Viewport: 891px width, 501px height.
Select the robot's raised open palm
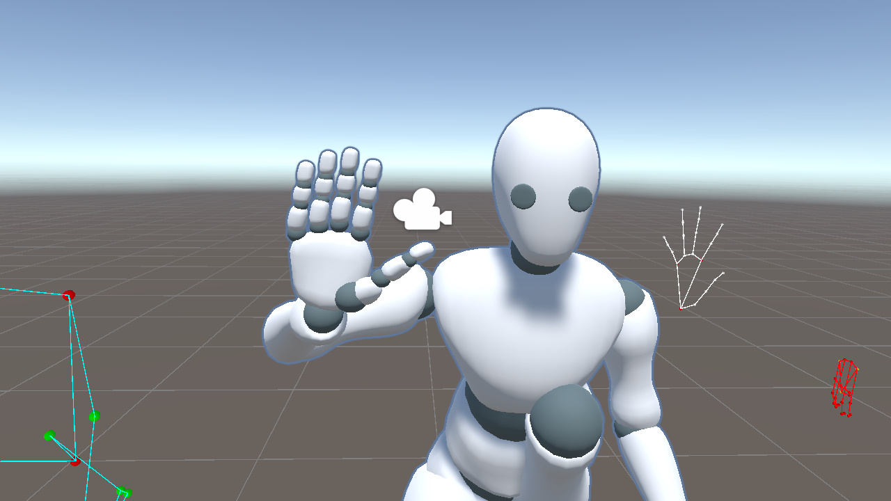(327, 264)
